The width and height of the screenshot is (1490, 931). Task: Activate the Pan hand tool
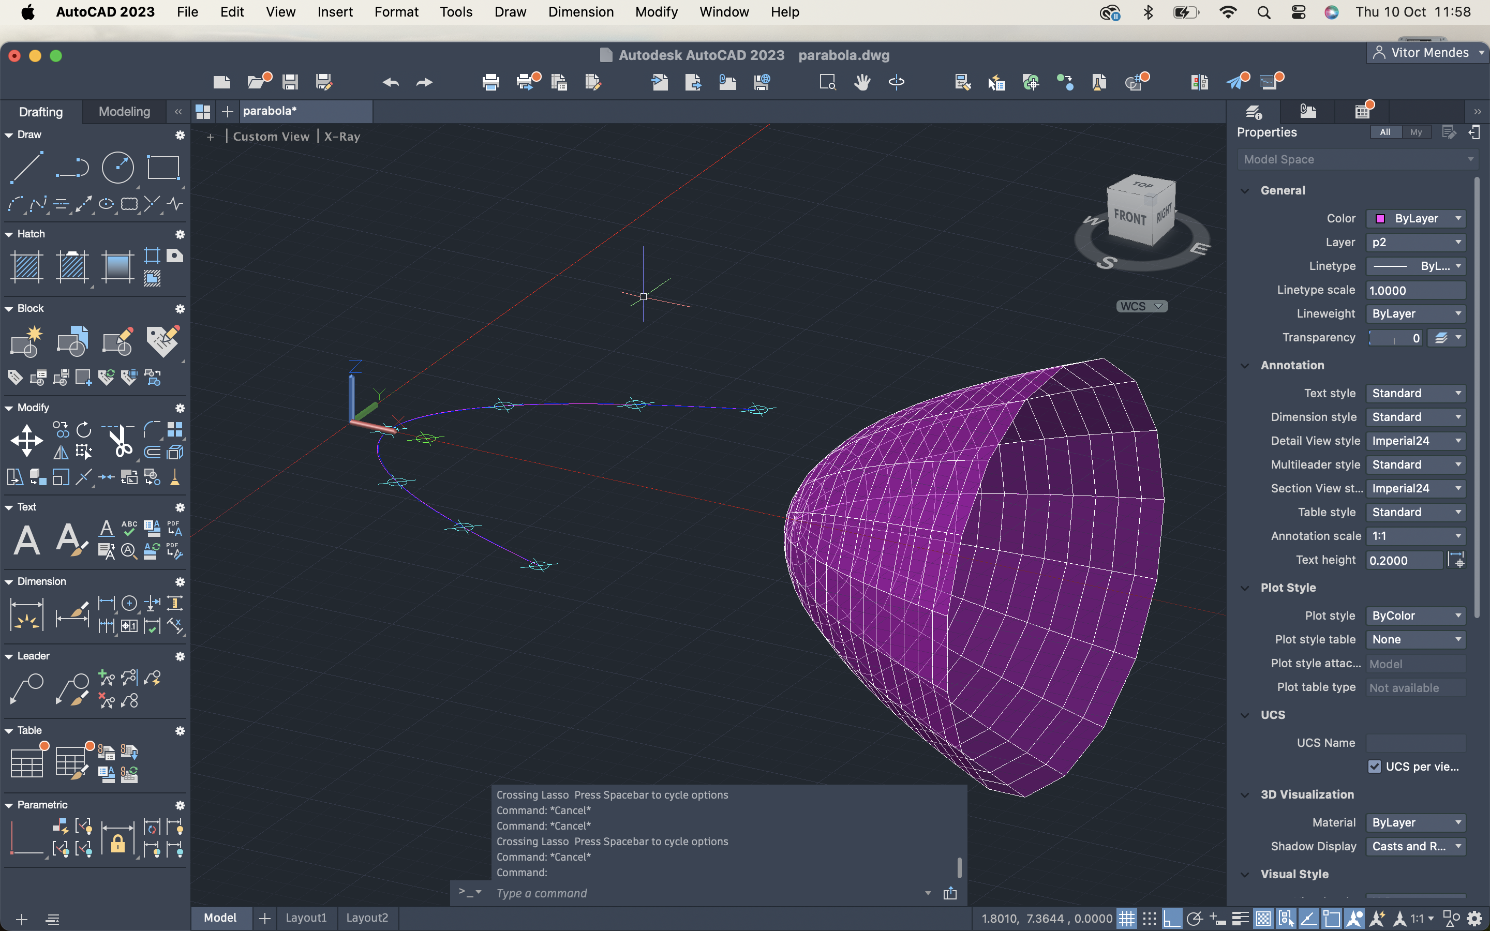pyautogui.click(x=862, y=82)
